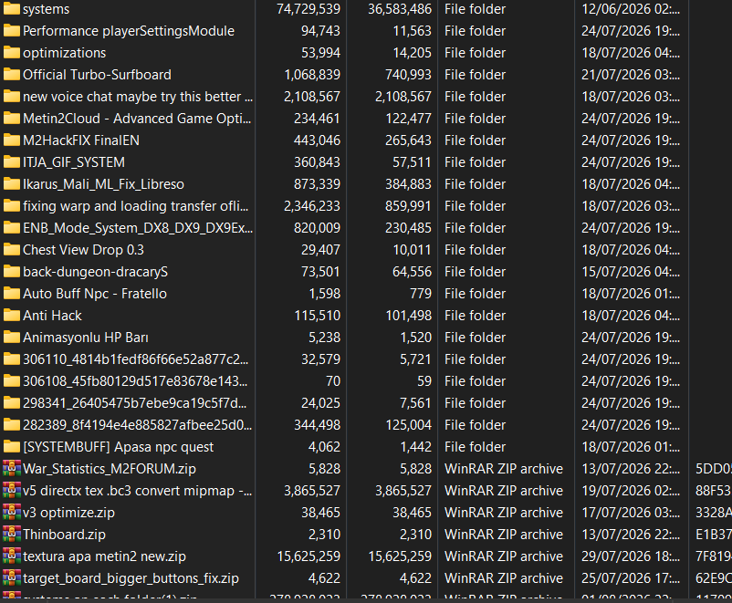The image size is (732, 603).
Task: Select 'War_Statistics_M2FORUM.zip' file name
Action: [110, 469]
